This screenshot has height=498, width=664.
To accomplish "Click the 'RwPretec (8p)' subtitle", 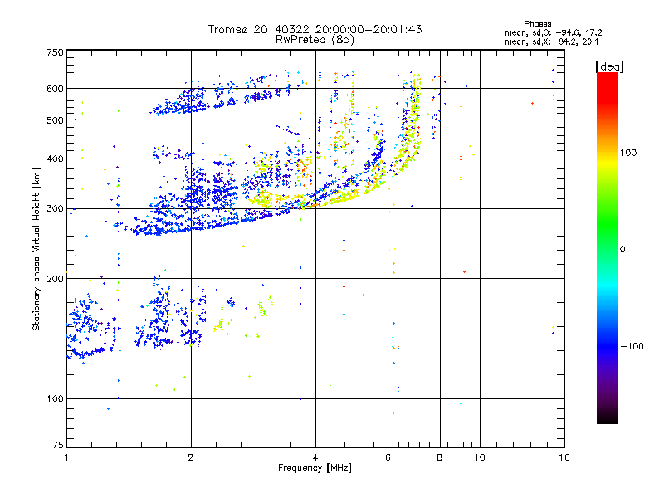I will point(315,40).
